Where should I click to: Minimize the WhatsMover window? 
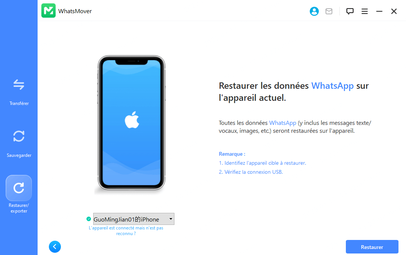[379, 11]
